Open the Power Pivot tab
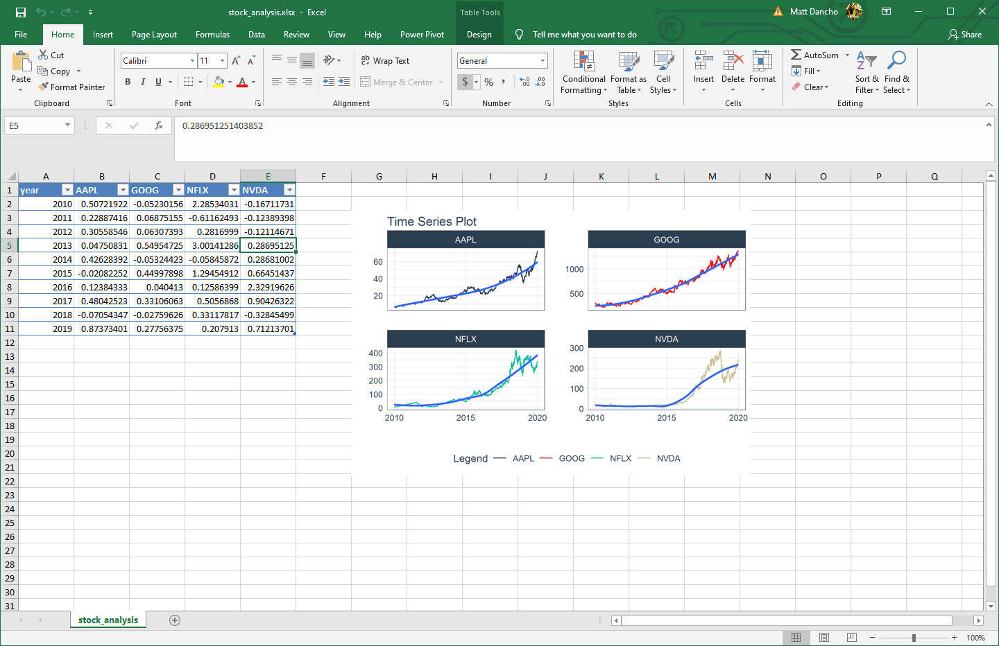The height and width of the screenshot is (646, 999). [x=422, y=34]
